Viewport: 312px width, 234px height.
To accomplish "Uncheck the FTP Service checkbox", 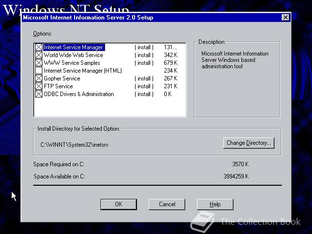I will point(39,86).
